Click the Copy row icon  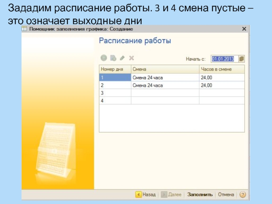coord(113,58)
